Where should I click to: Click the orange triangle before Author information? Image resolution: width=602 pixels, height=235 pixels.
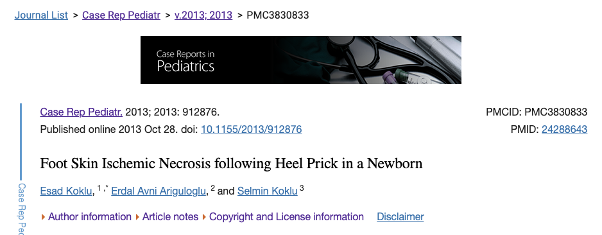(44, 217)
